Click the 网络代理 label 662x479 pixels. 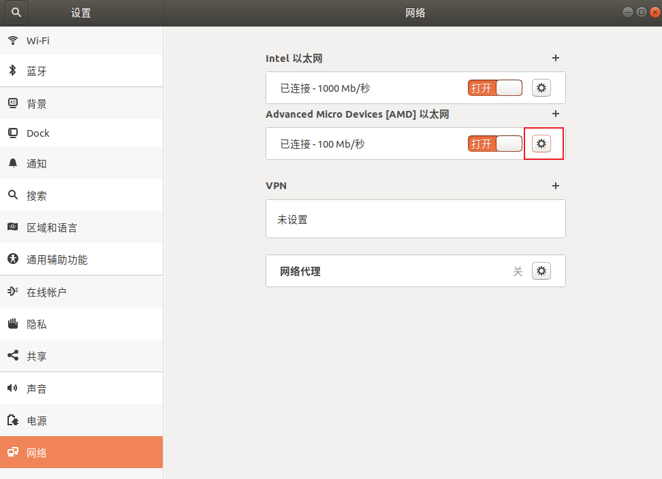(300, 271)
